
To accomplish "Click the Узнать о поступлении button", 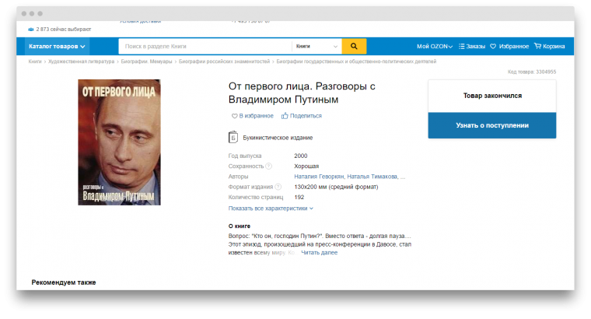I will (492, 125).
